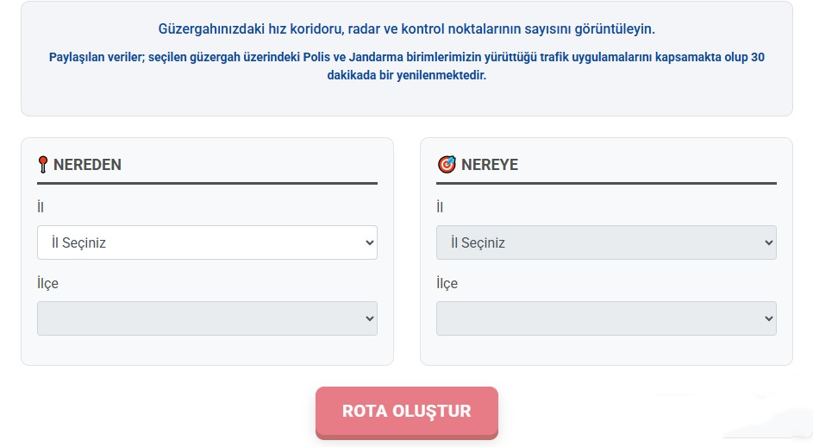Click the NEREYE section heading

490,164
